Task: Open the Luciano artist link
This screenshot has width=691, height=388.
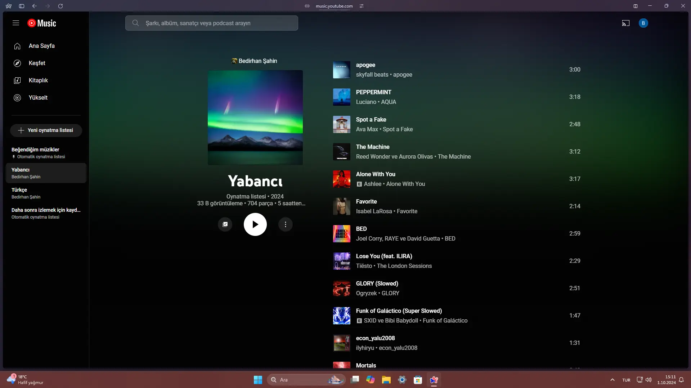Action: [x=366, y=102]
